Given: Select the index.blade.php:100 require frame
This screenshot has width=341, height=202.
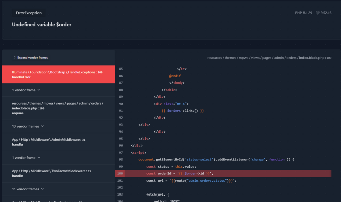Looking at the screenshot, I should (x=59, y=108).
